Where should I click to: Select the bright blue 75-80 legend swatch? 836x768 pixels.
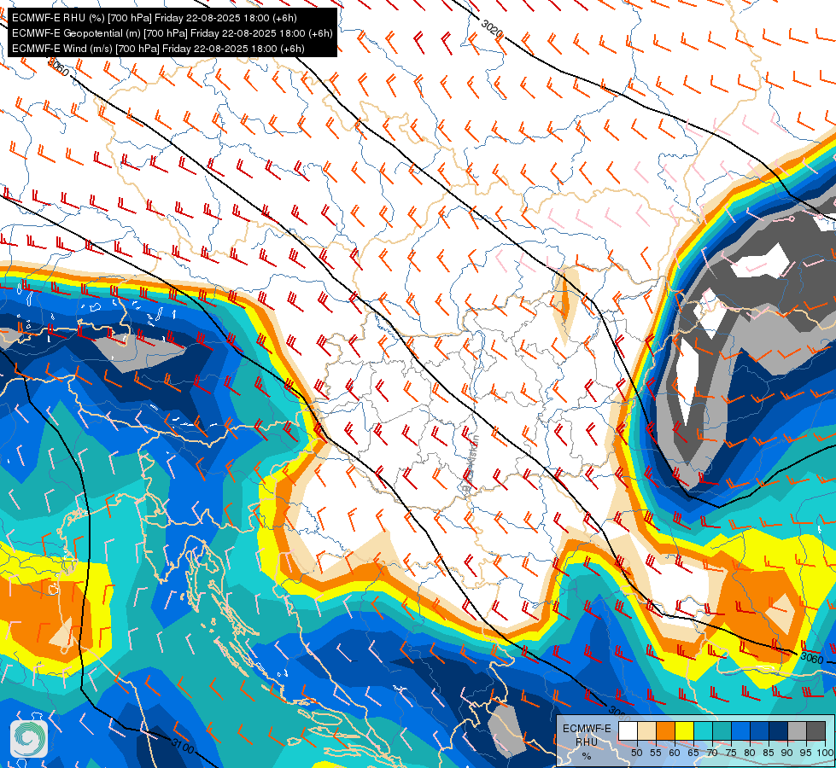741,730
